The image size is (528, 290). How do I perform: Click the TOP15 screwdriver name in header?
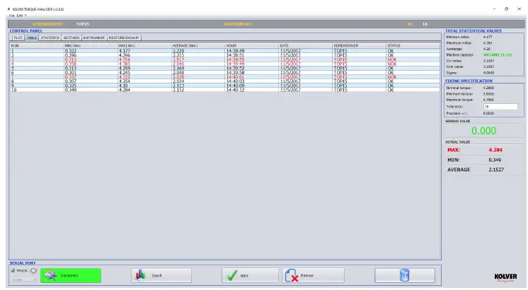tap(83, 24)
